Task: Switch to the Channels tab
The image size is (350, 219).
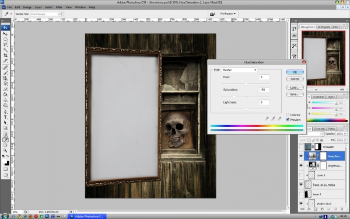Action: click(320, 128)
